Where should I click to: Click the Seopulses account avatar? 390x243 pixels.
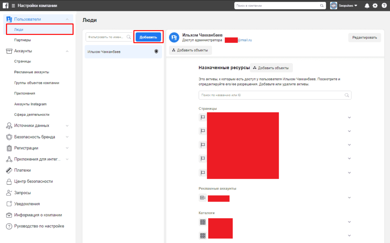click(334, 5)
